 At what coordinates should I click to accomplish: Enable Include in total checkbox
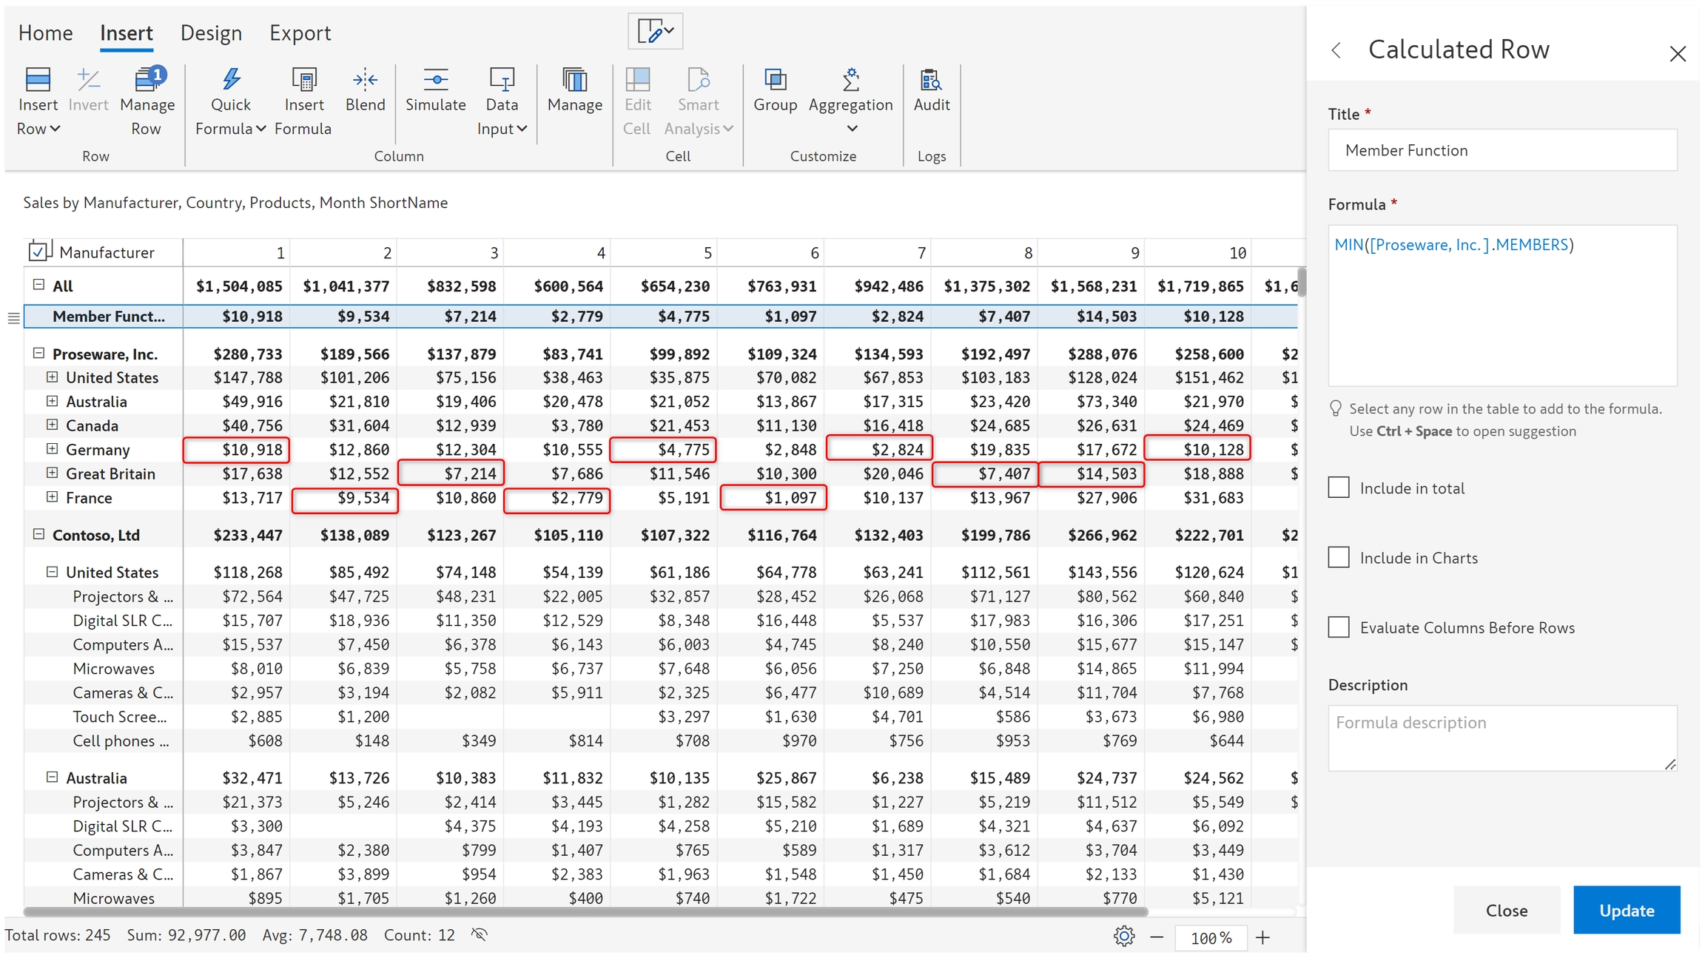click(1338, 488)
